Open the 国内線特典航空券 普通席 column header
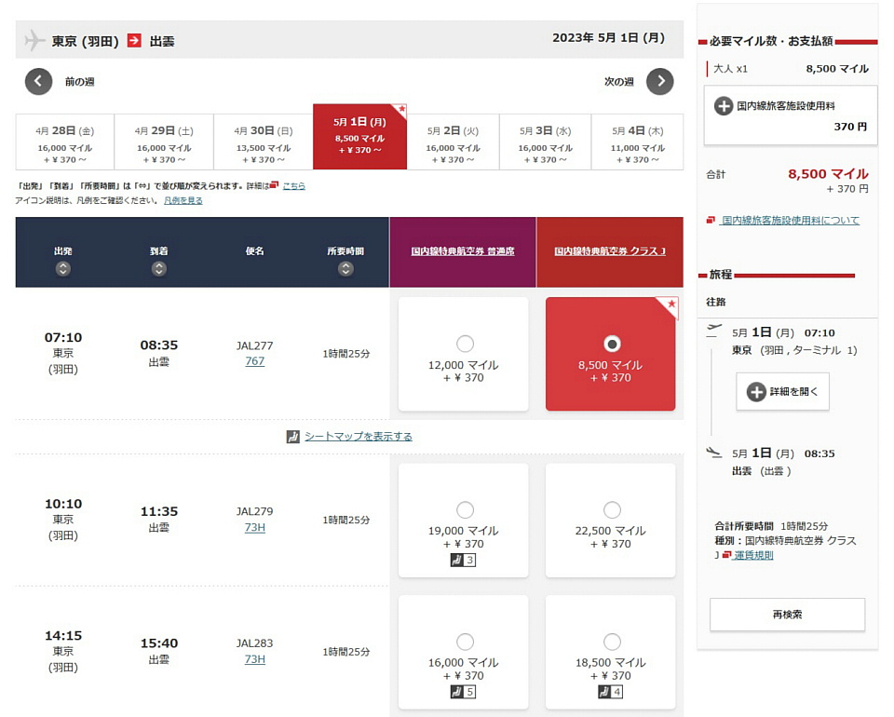Screen dimensions: 894x717 pyautogui.click(x=463, y=251)
